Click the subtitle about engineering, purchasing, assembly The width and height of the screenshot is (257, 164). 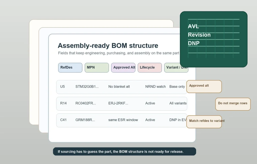pos(119,53)
